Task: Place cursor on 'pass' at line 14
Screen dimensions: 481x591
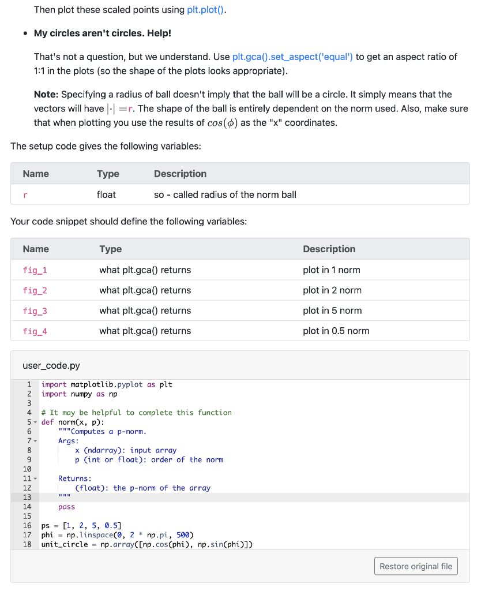Action: pyautogui.click(x=67, y=507)
